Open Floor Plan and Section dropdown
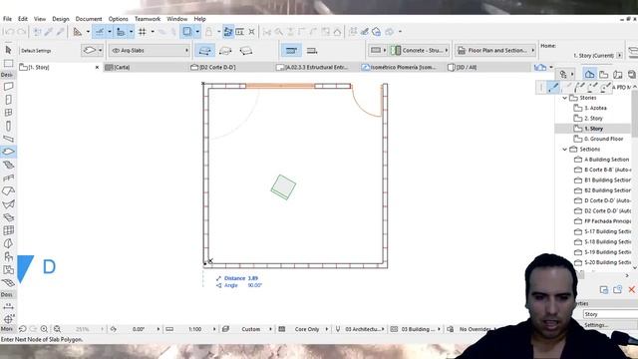The height and width of the screenshot is (359, 638). point(495,51)
